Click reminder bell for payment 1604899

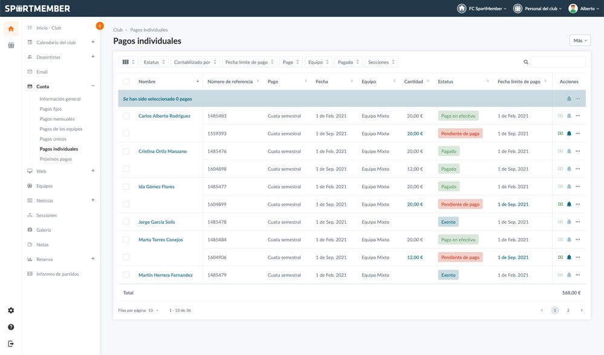point(569,204)
